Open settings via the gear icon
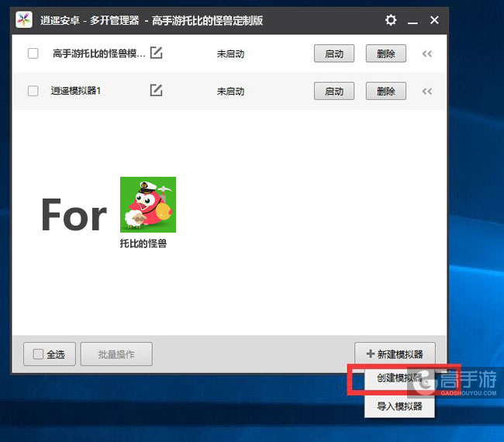Screen dimensions: 504x442 coord(391,20)
